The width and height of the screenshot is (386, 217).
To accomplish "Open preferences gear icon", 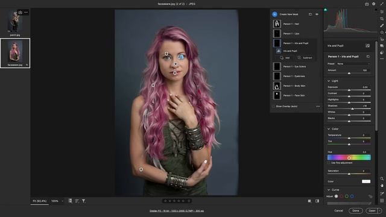I will tap(374, 4).
